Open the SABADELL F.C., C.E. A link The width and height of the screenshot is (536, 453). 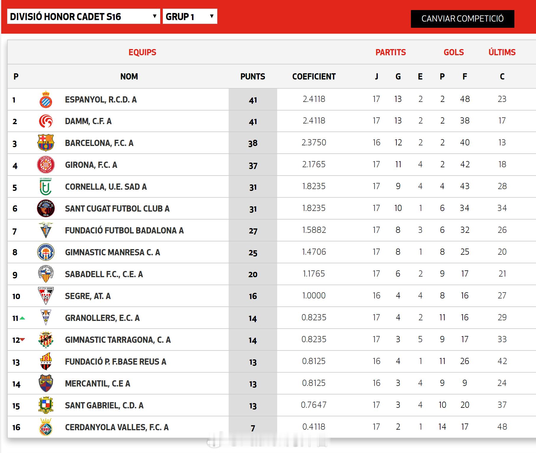tap(104, 274)
